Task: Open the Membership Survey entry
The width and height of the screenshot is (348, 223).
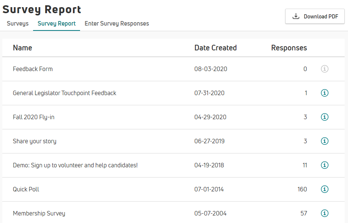Action: click(x=39, y=213)
